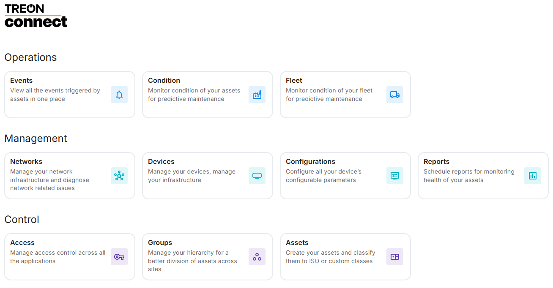Click the bell icon on Events card
553x288 pixels.
click(x=119, y=95)
